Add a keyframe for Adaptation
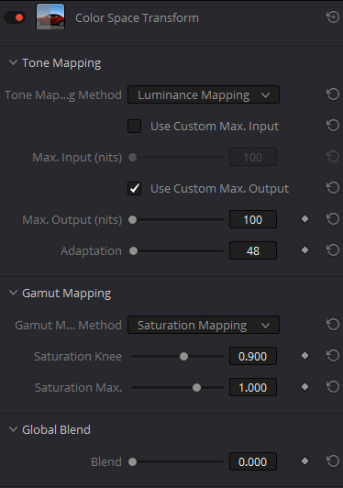The width and height of the screenshot is (343, 488). coord(305,250)
